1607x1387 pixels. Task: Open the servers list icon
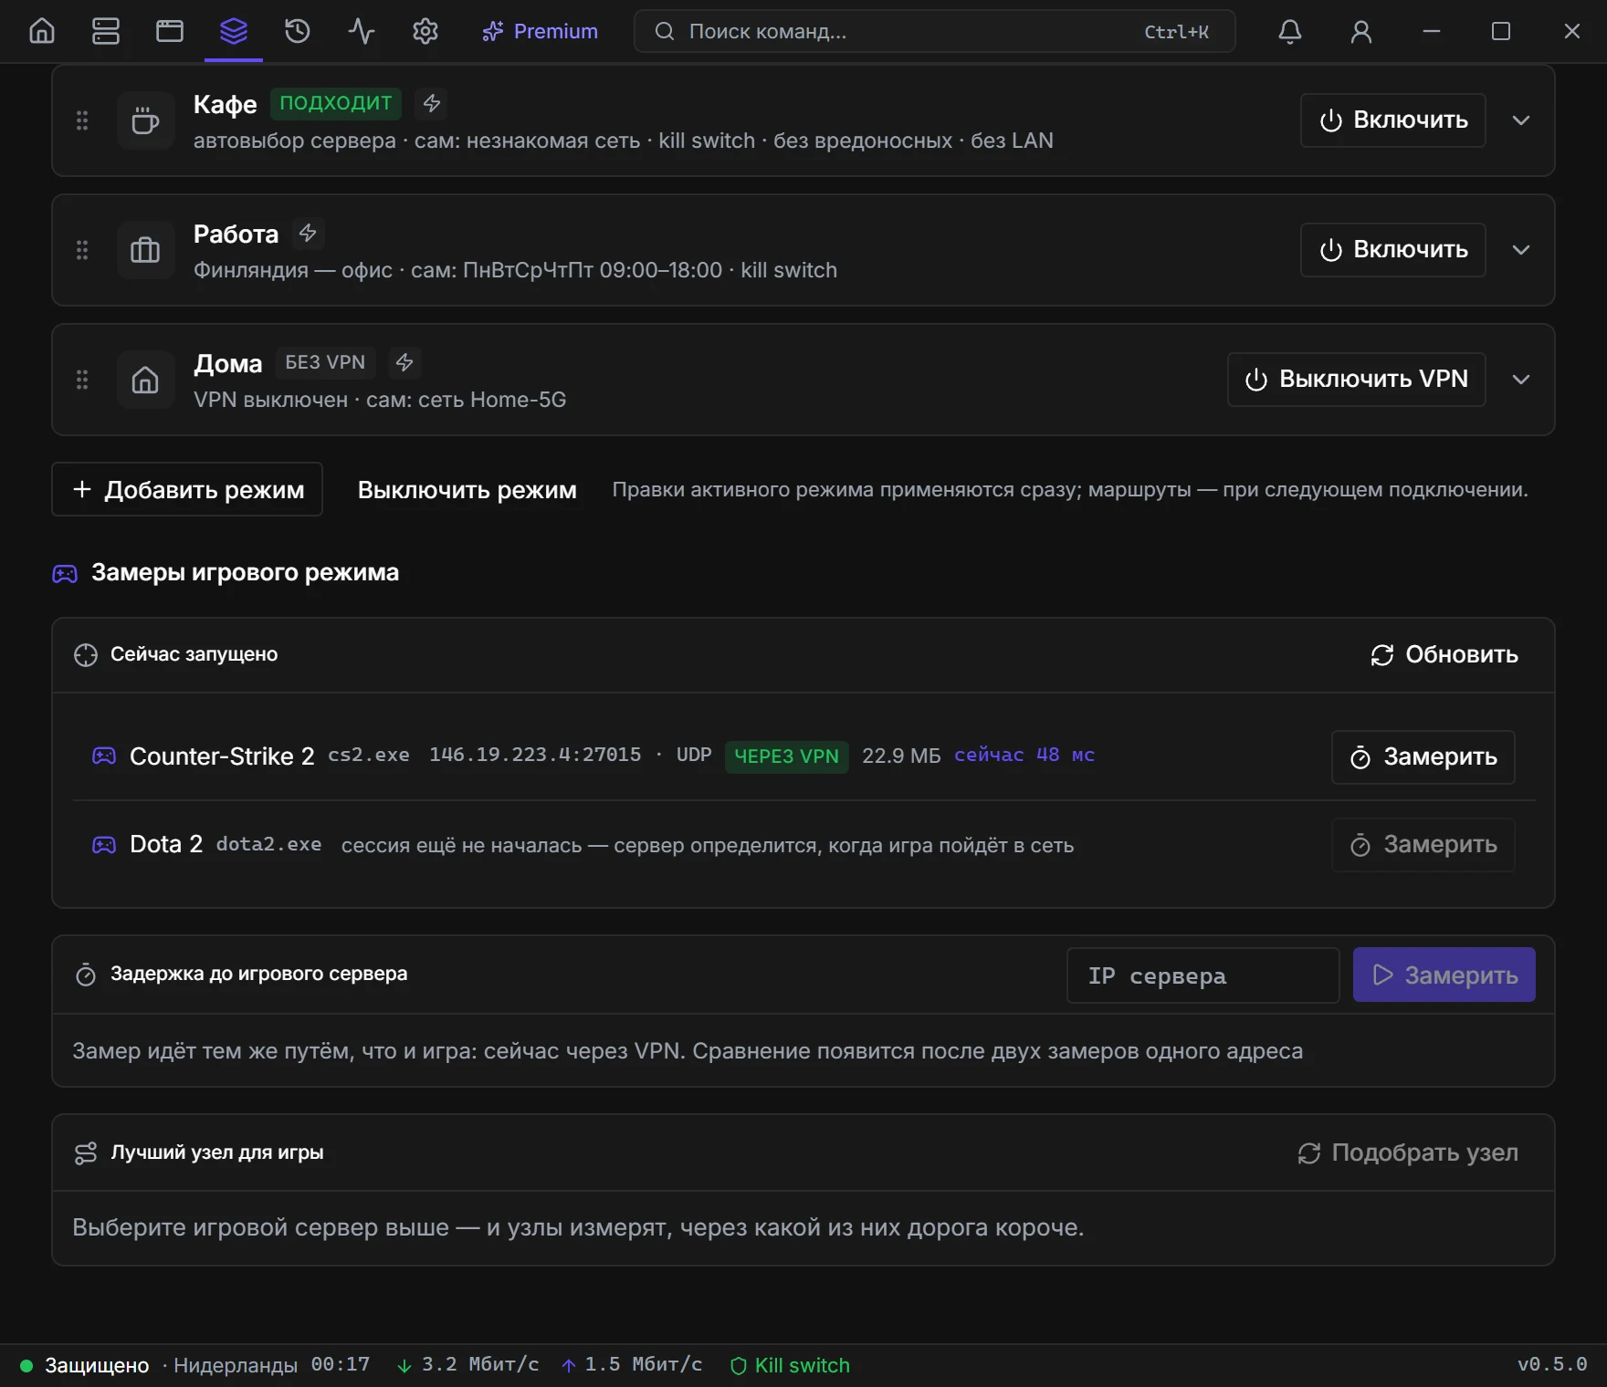tap(106, 31)
